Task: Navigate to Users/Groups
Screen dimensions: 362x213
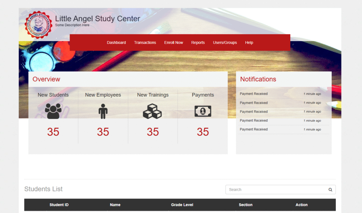Action: pos(225,42)
